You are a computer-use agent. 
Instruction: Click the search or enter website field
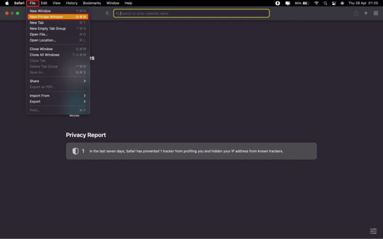[191, 13]
